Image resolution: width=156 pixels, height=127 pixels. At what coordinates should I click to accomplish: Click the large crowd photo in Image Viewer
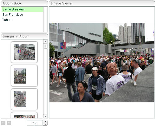click(102, 63)
